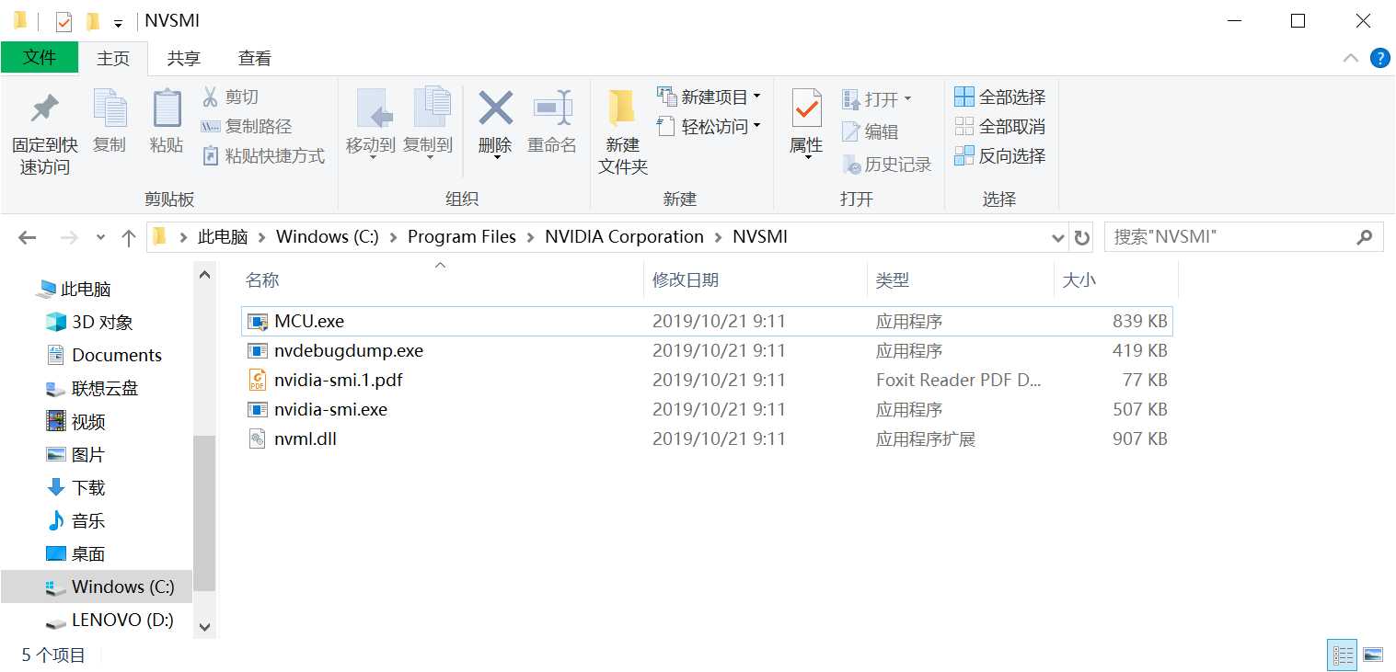Click 此电脑 in the address breadcrumb

click(x=223, y=237)
